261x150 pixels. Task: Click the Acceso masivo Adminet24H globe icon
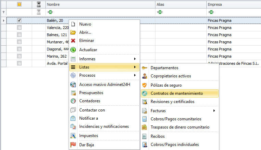pos(73,85)
